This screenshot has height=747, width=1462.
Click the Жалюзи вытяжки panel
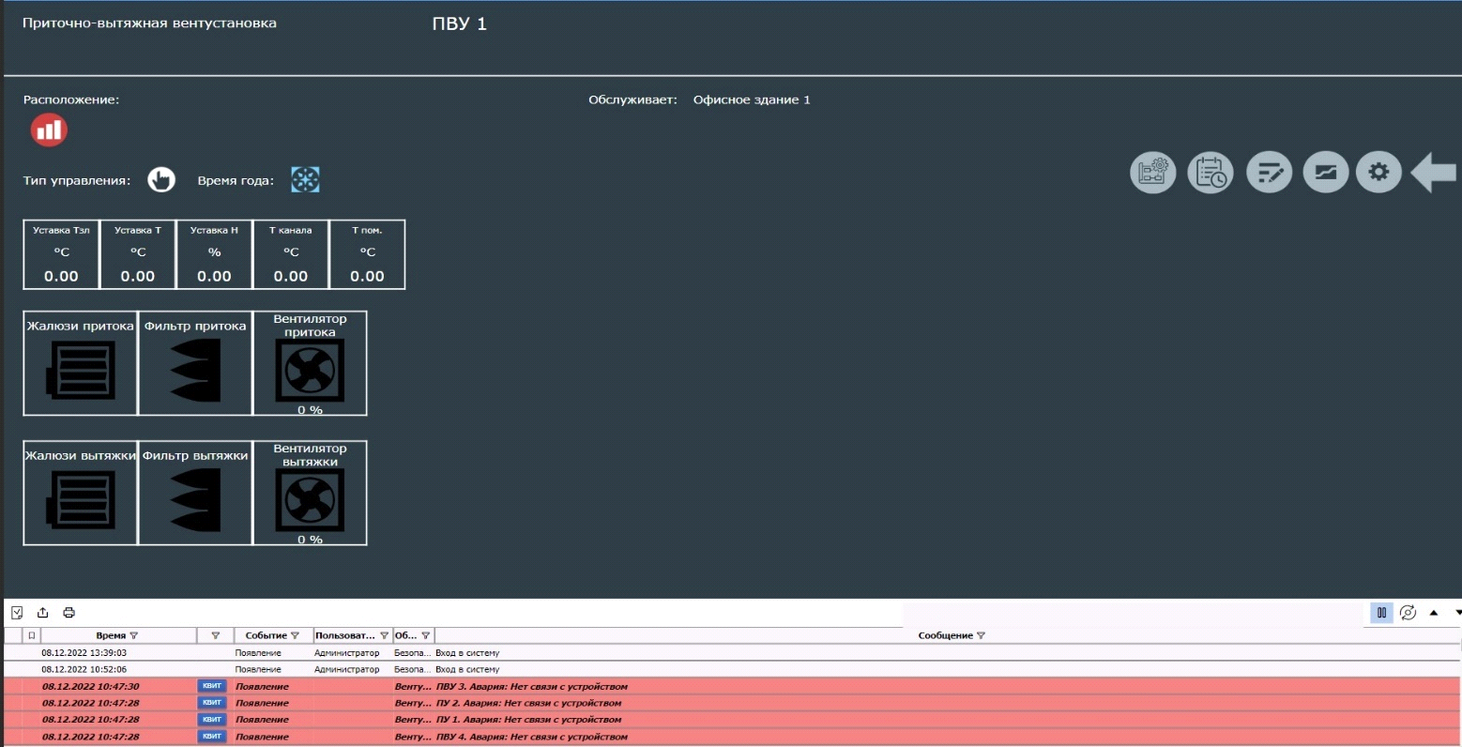80,493
